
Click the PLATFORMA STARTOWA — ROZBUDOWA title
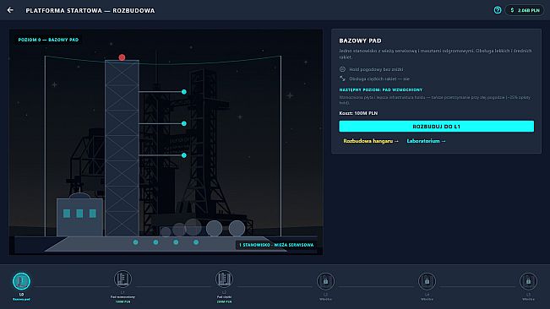click(90, 10)
